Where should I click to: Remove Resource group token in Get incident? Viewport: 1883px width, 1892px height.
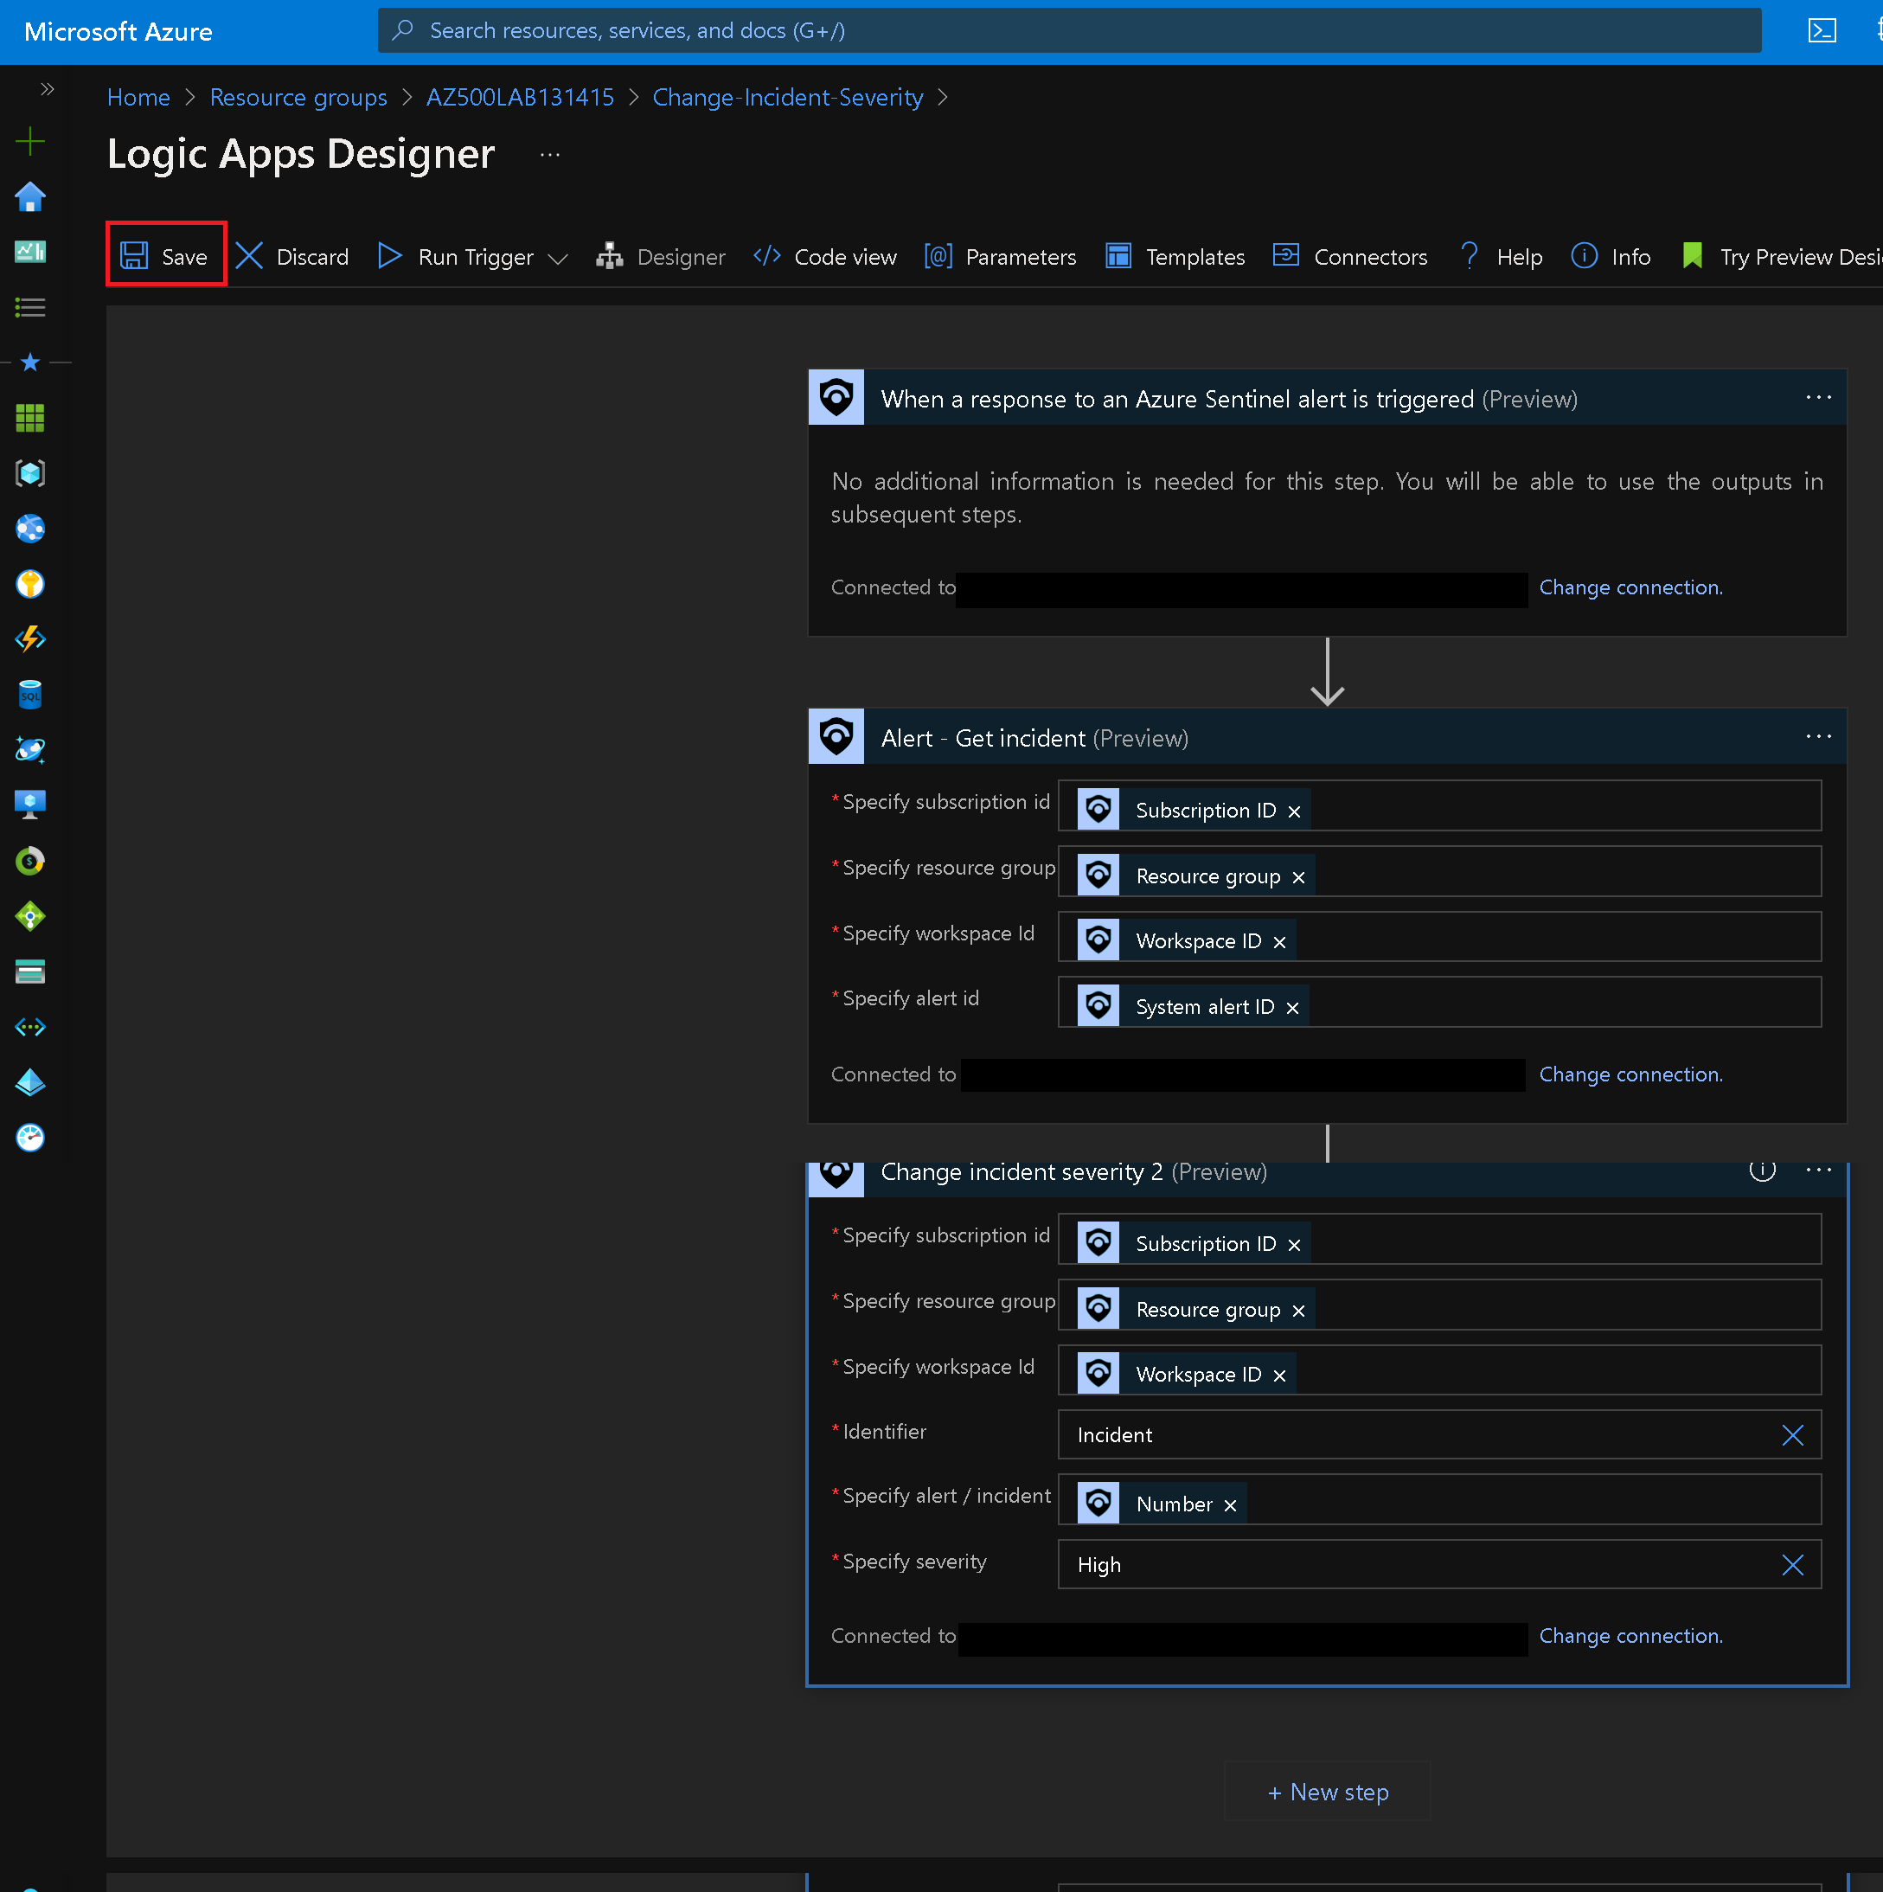click(1297, 876)
